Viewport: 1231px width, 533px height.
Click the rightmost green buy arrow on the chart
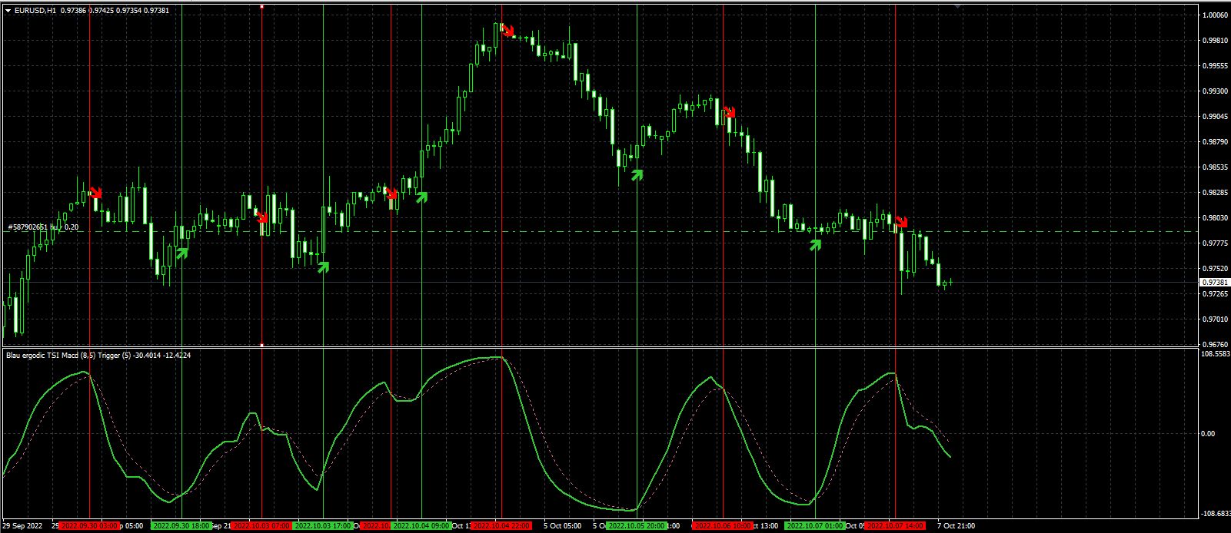pos(815,244)
